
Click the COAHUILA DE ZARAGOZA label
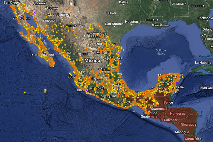[96, 35]
